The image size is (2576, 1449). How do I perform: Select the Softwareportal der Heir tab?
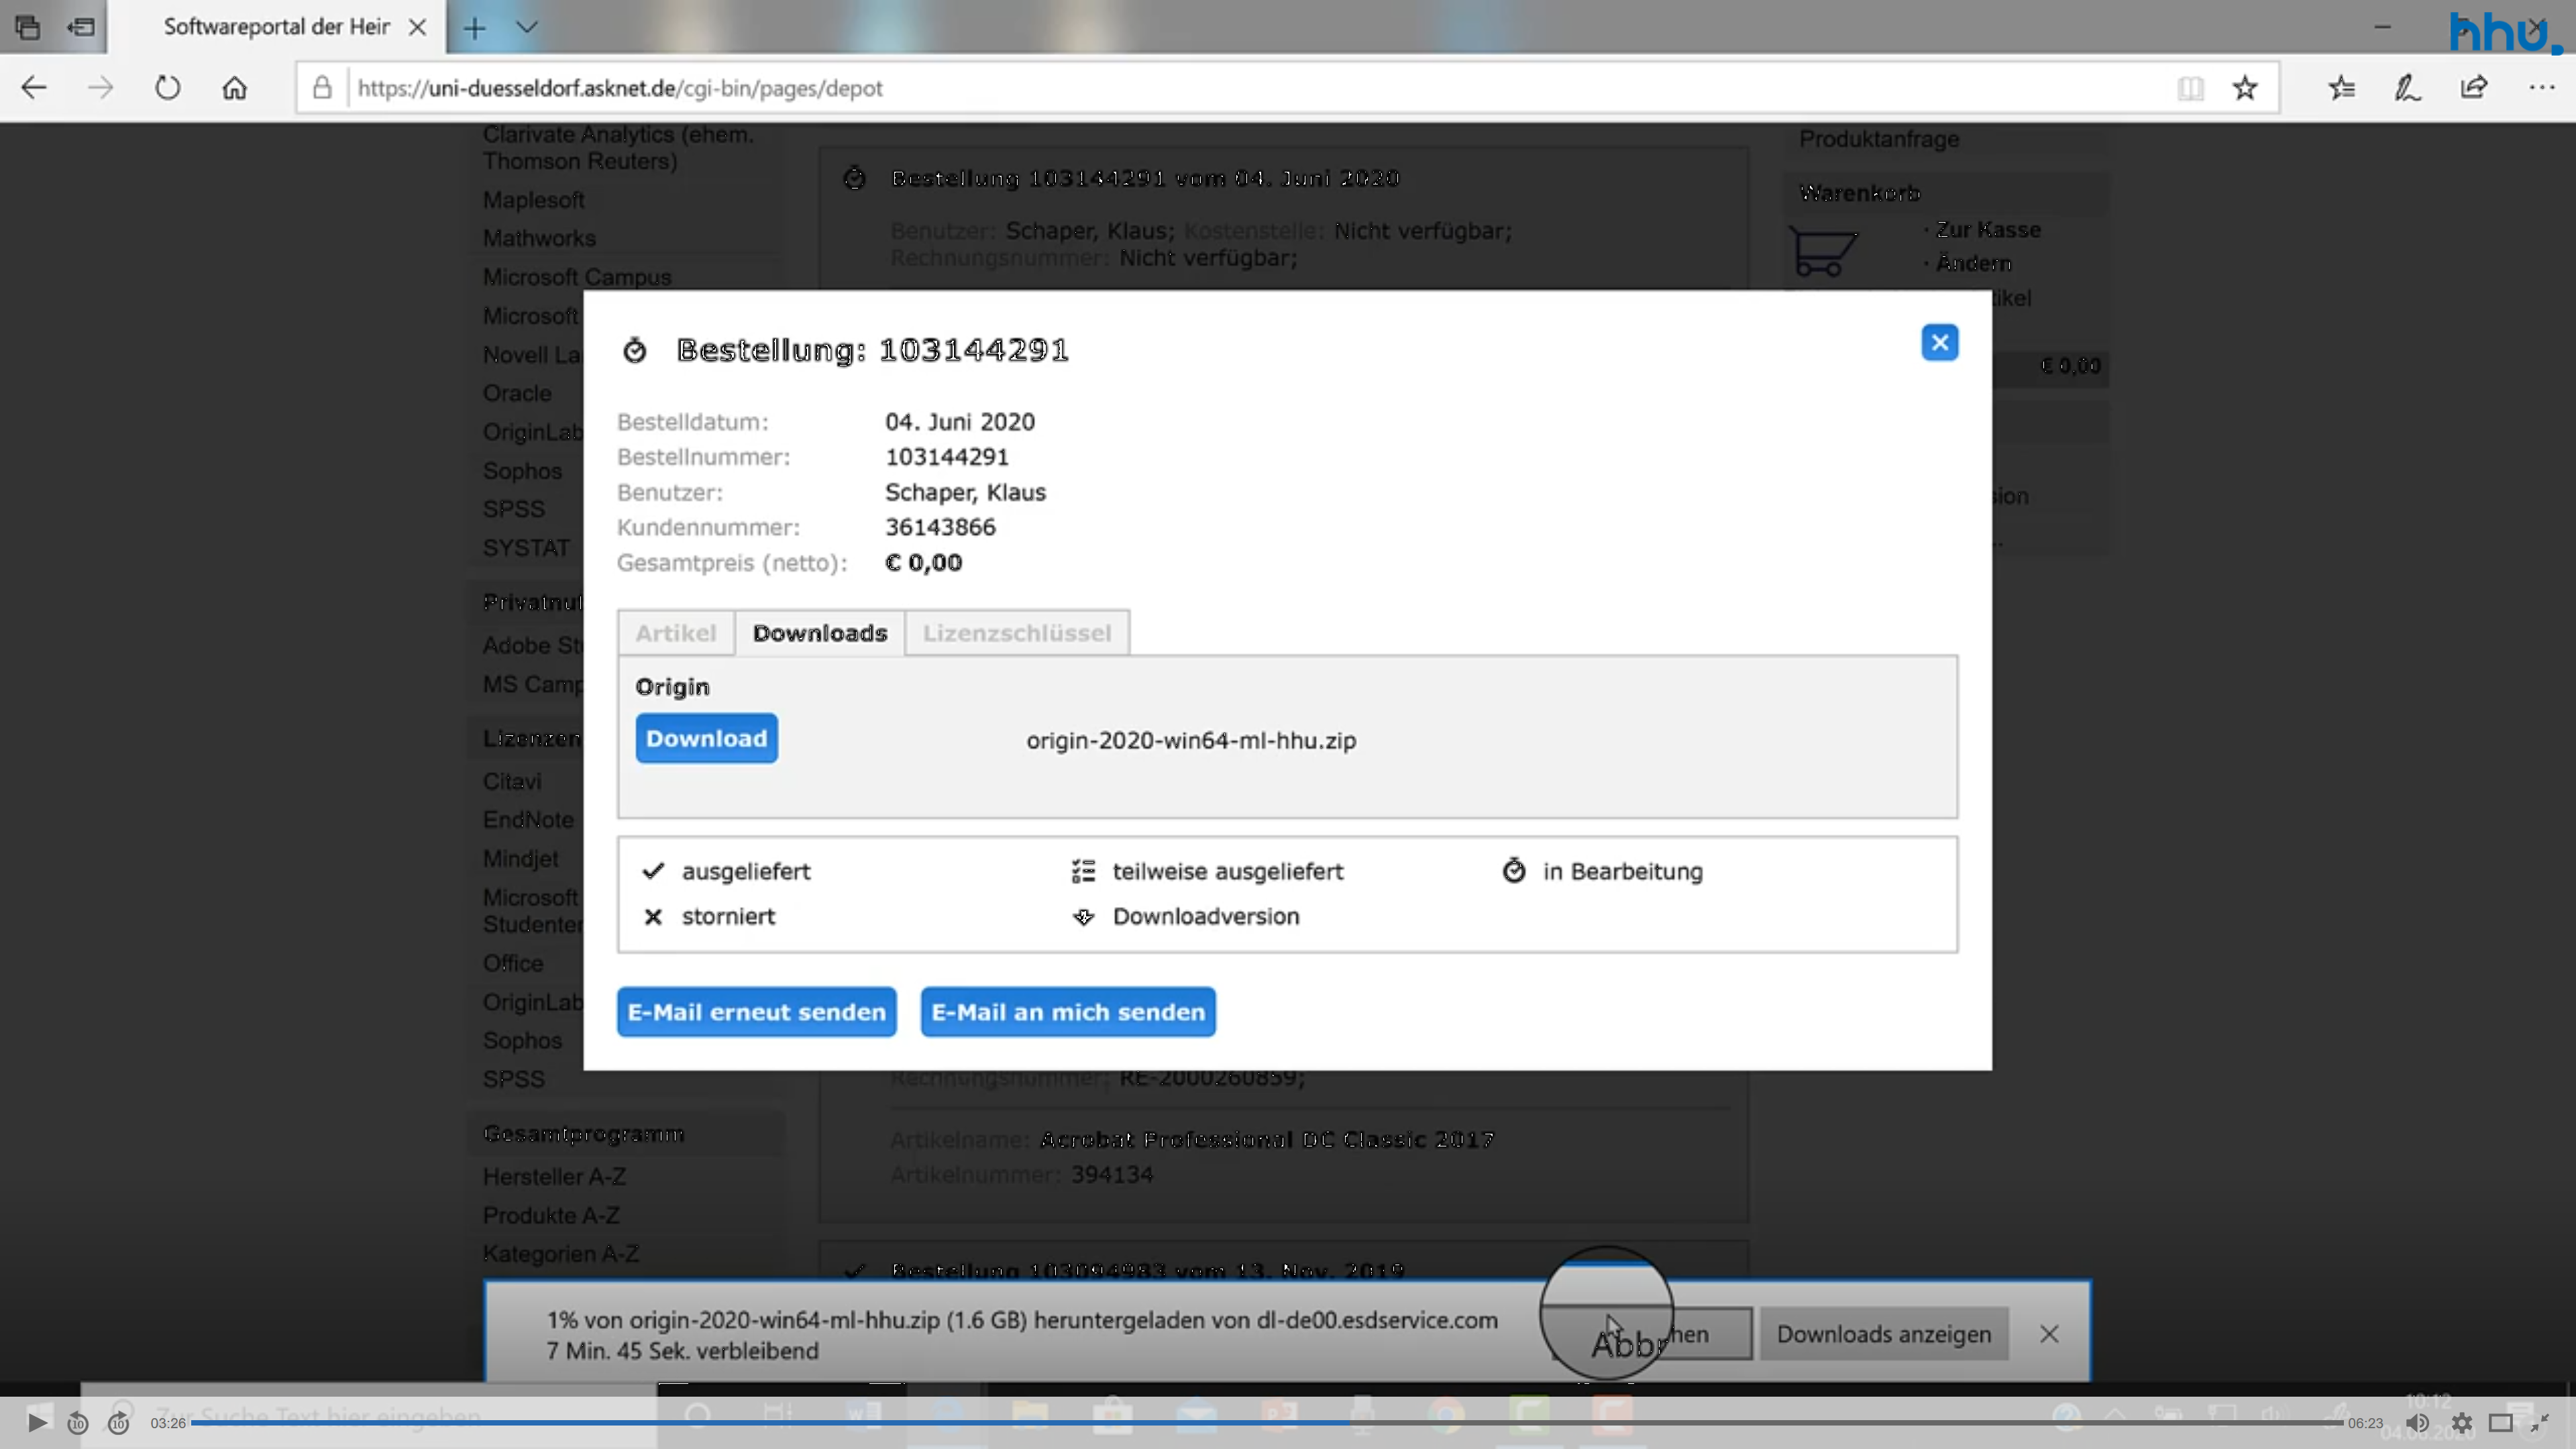(276, 27)
